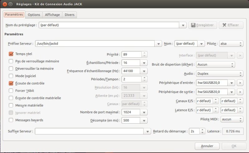
Task: Click the Annuler button
Action: pos(207,146)
